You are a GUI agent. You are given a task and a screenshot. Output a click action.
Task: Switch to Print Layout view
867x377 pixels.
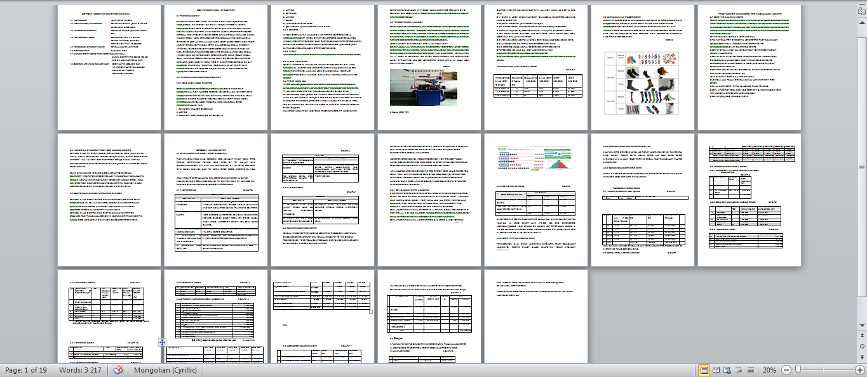704,370
